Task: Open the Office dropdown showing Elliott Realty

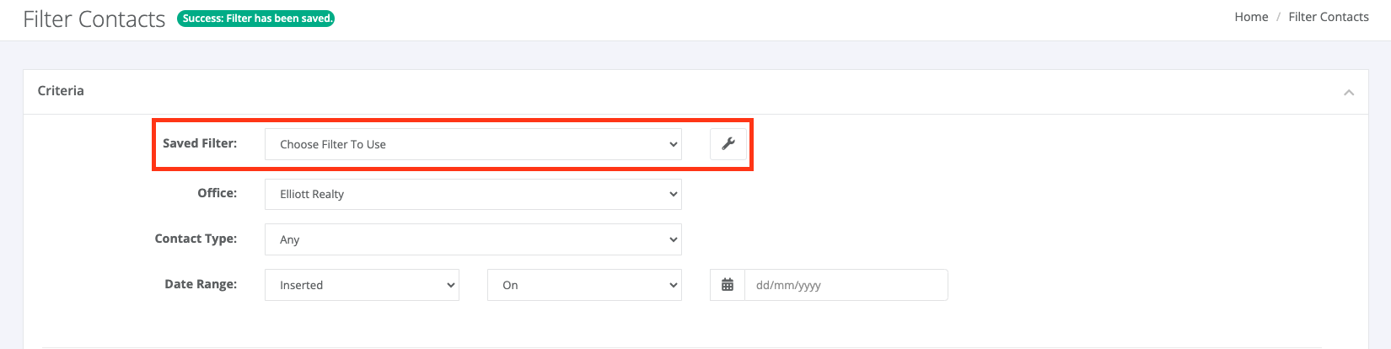Action: [x=473, y=194]
